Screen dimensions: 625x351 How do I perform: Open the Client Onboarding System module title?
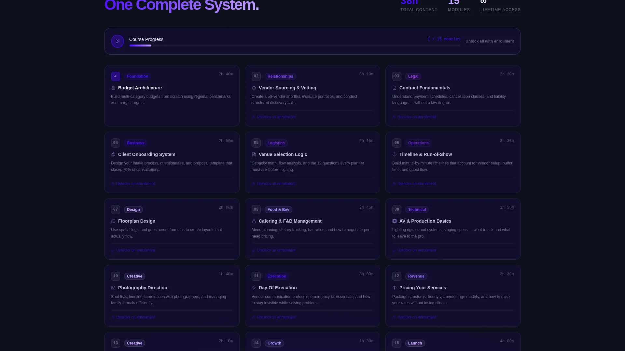coord(146,154)
